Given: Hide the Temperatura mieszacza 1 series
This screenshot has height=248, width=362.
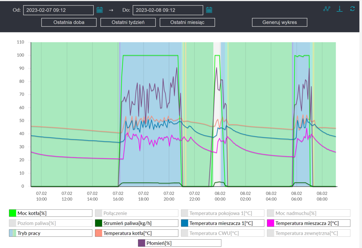Looking at the screenshot, I should click(223, 223).
